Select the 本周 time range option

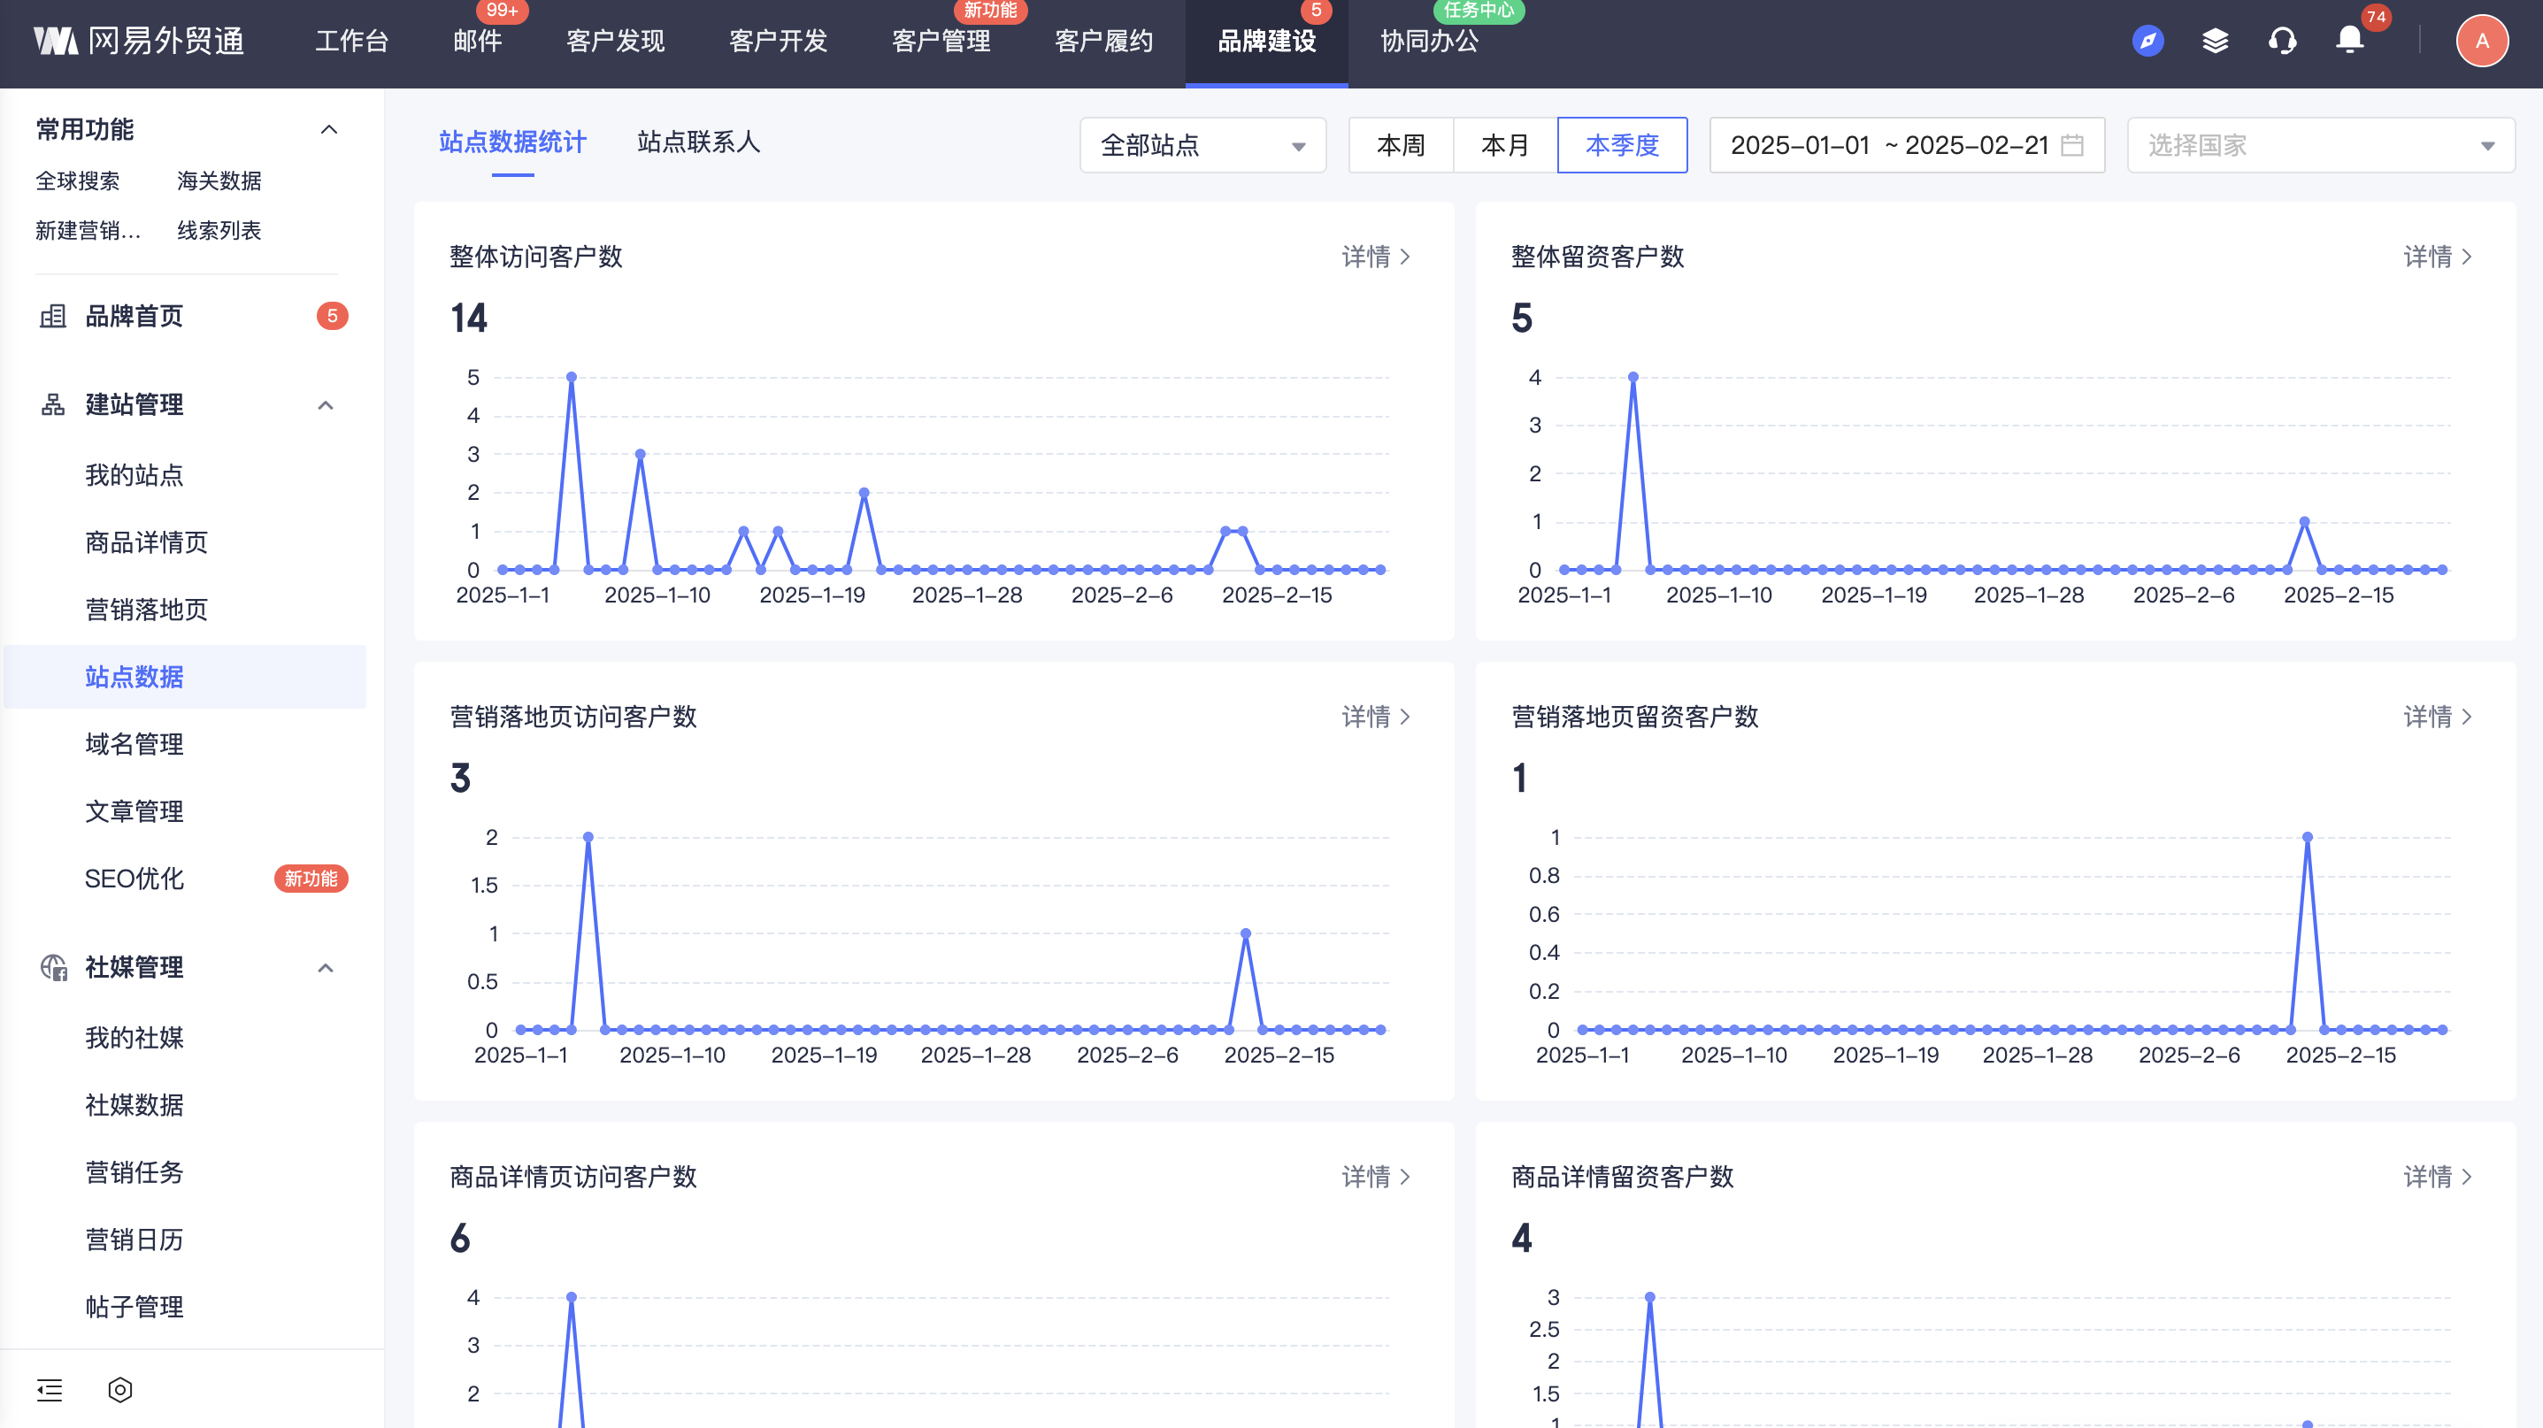click(1400, 145)
